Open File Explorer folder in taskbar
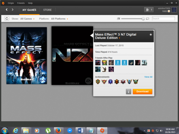The height and width of the screenshot is (134, 179). click(26, 131)
